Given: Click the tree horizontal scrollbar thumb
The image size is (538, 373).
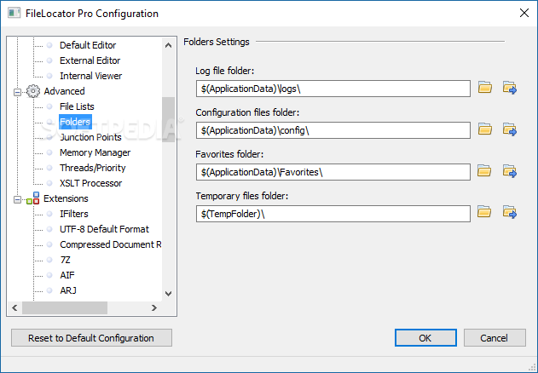Looking at the screenshot, I should tap(65, 308).
